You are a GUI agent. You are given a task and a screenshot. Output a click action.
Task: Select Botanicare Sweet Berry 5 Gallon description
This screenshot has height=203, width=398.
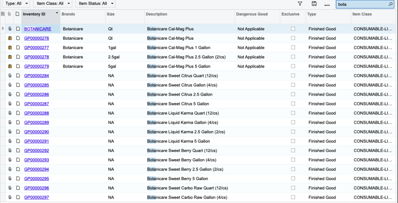pyautogui.click(x=177, y=178)
